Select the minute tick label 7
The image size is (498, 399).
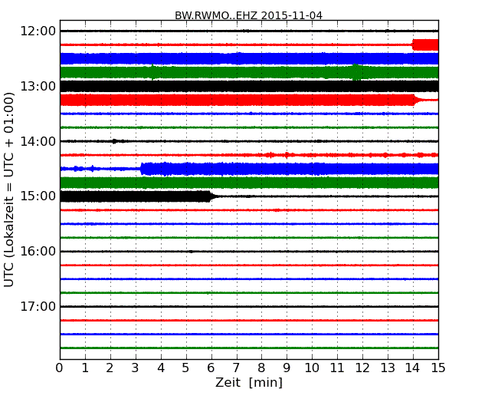236,368
